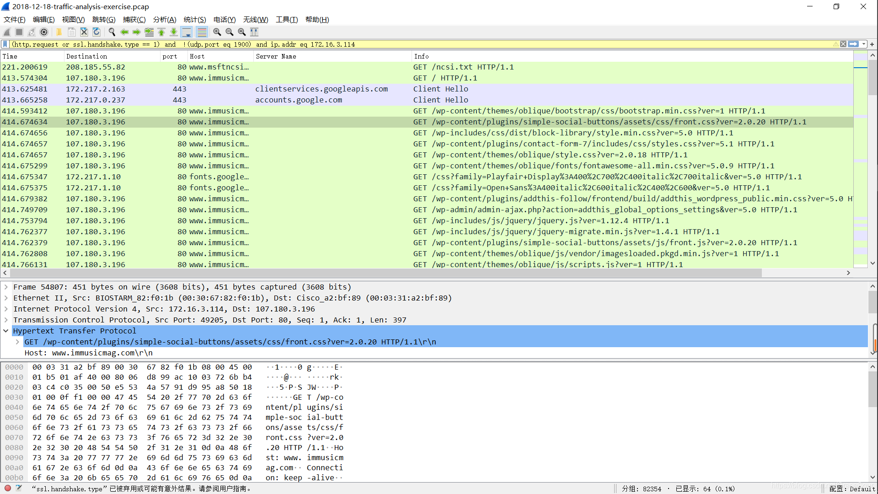Open a capture file with folder icon

(x=59, y=32)
